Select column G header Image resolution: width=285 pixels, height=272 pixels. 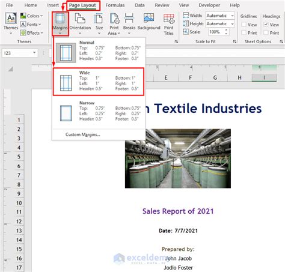215,77
